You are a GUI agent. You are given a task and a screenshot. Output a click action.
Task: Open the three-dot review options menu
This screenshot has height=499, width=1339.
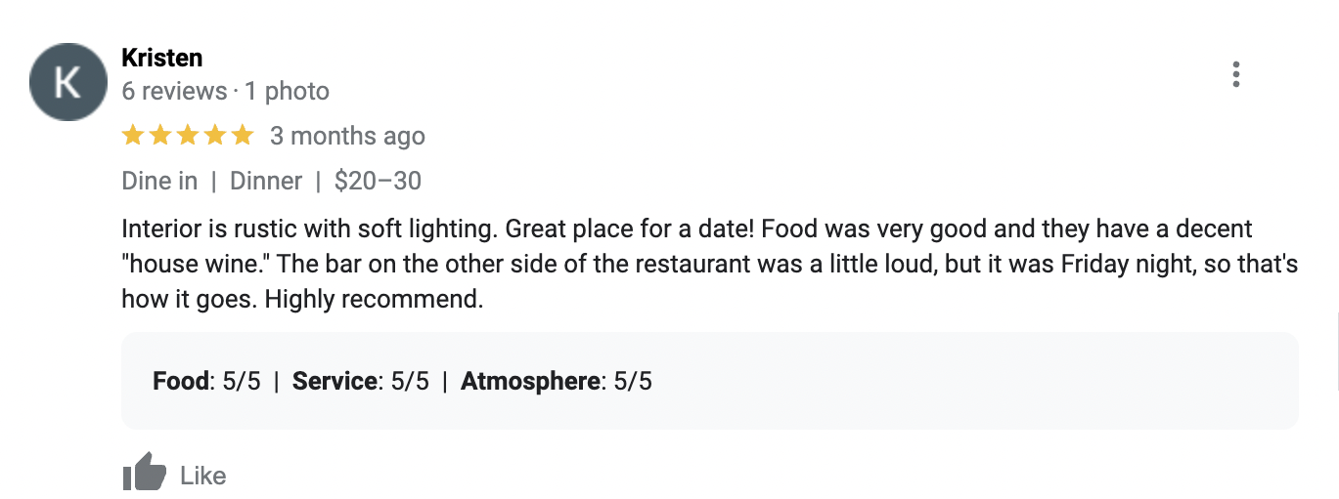pos(1236,75)
